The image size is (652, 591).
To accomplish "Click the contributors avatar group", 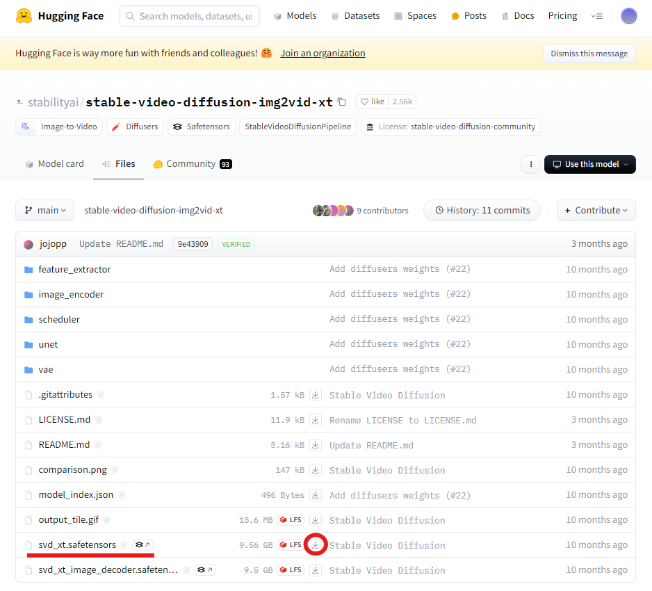I will 333,211.
